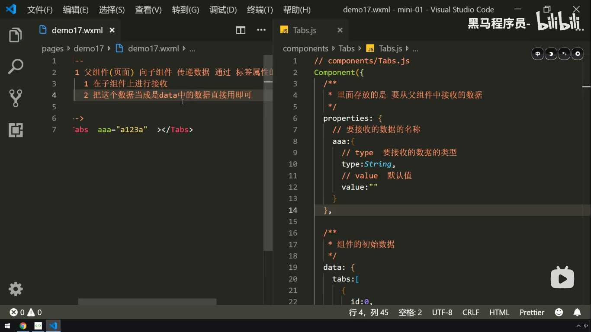Screen dimensions: 591x332
Task: Open the Search view icon
Action: pos(16,67)
